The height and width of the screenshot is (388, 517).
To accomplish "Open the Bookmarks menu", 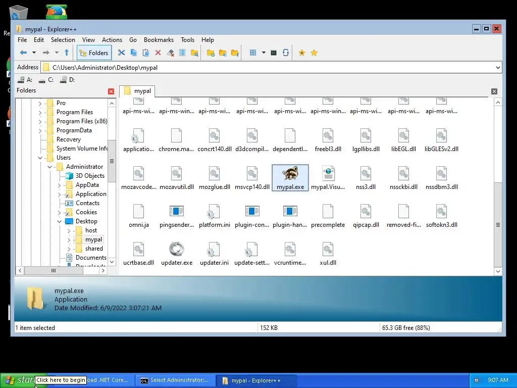I will [x=159, y=40].
